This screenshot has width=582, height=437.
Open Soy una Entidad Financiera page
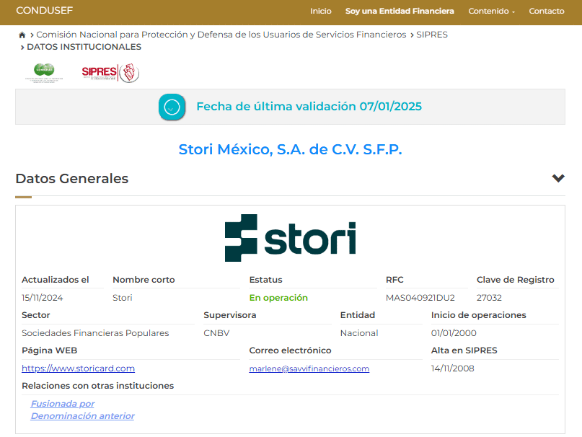click(400, 11)
